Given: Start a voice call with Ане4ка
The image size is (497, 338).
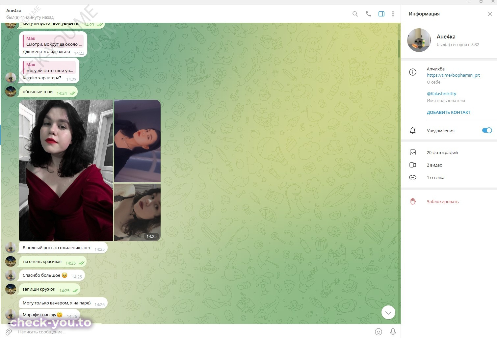Looking at the screenshot, I should click(x=369, y=14).
